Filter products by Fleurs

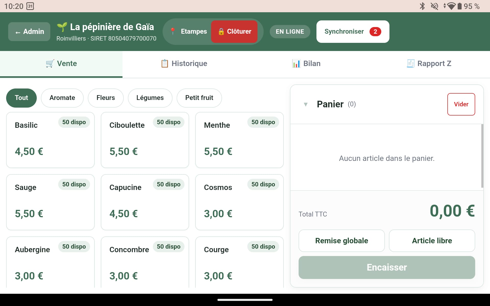[x=106, y=98]
